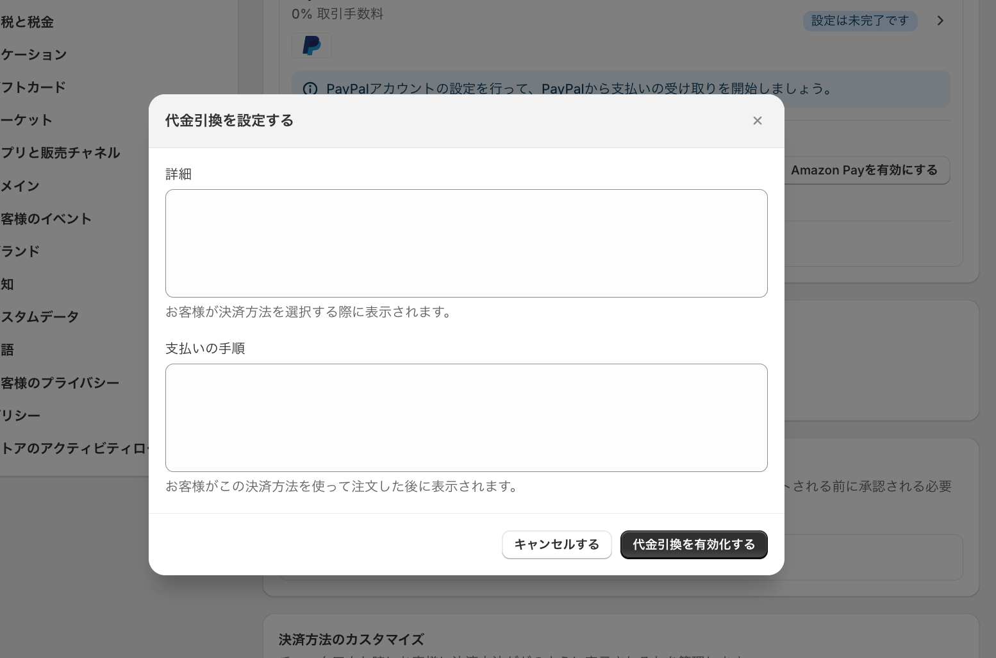This screenshot has width=996, height=658.
Task: Click Amazon Payを有効にする button
Action: pos(864,170)
